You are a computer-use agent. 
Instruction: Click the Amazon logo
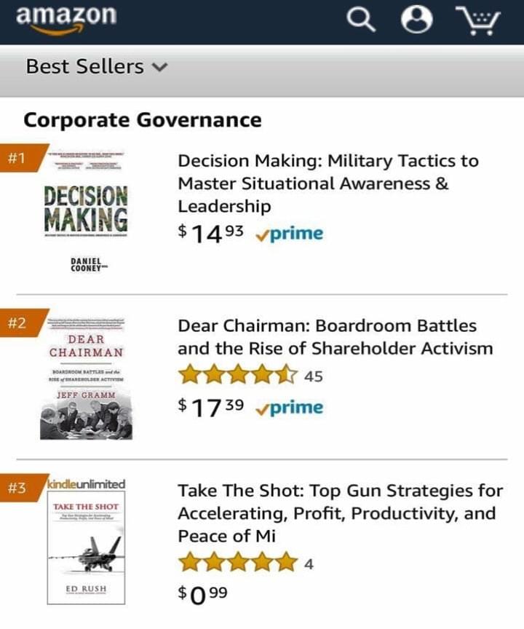(65, 19)
